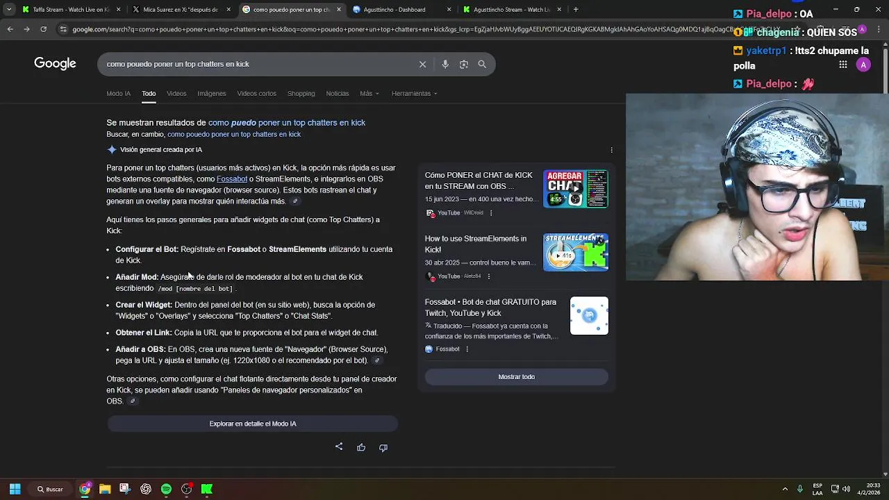
Task: Open 'Cómo PONER el CHAT de KICK' result
Action: 479,181
